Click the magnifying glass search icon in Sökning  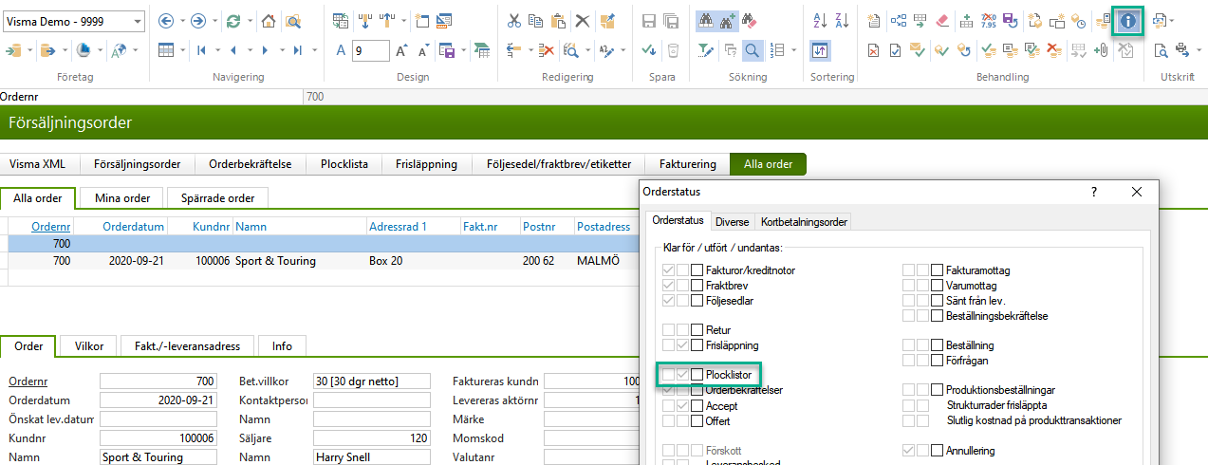(752, 50)
